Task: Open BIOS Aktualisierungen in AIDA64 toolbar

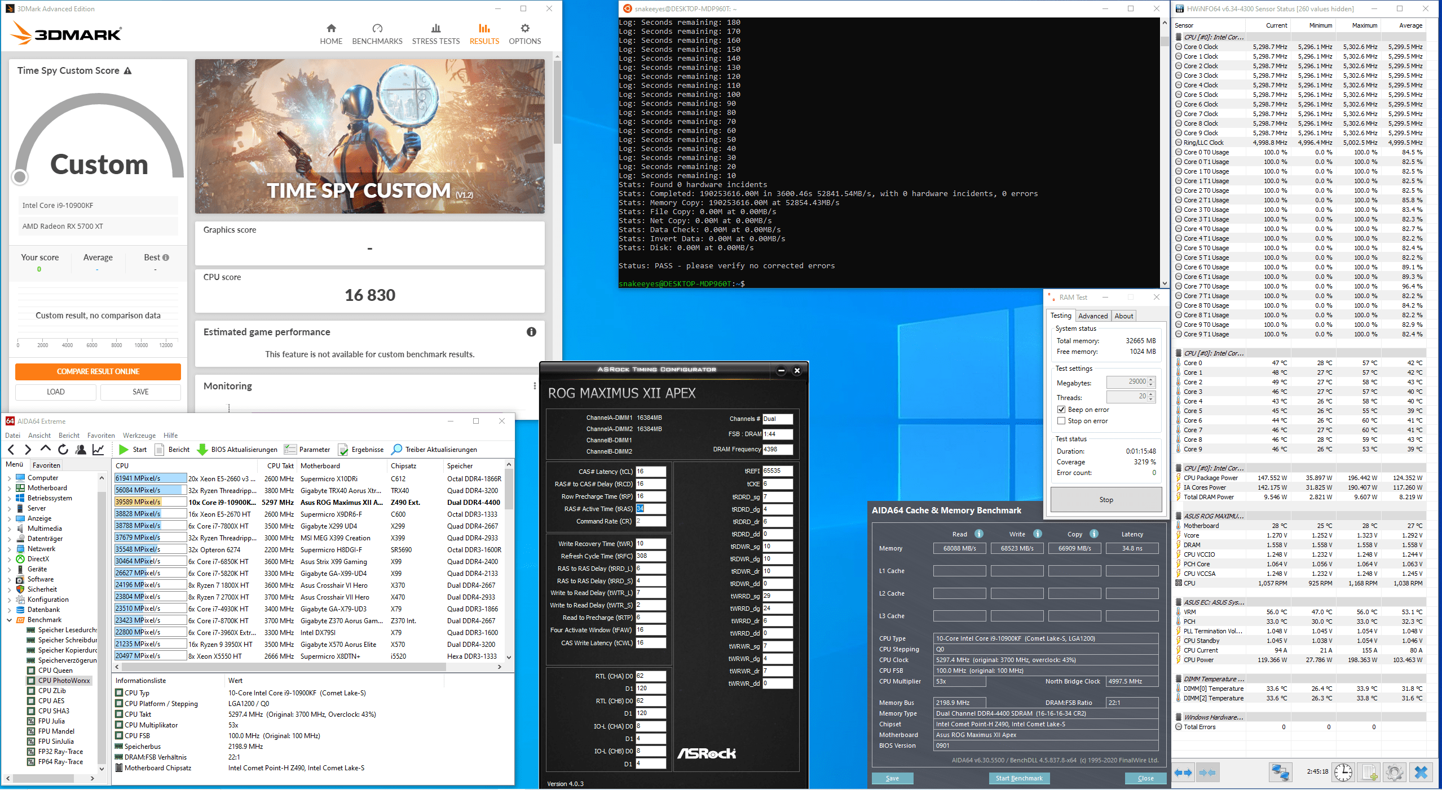Action: [x=237, y=449]
